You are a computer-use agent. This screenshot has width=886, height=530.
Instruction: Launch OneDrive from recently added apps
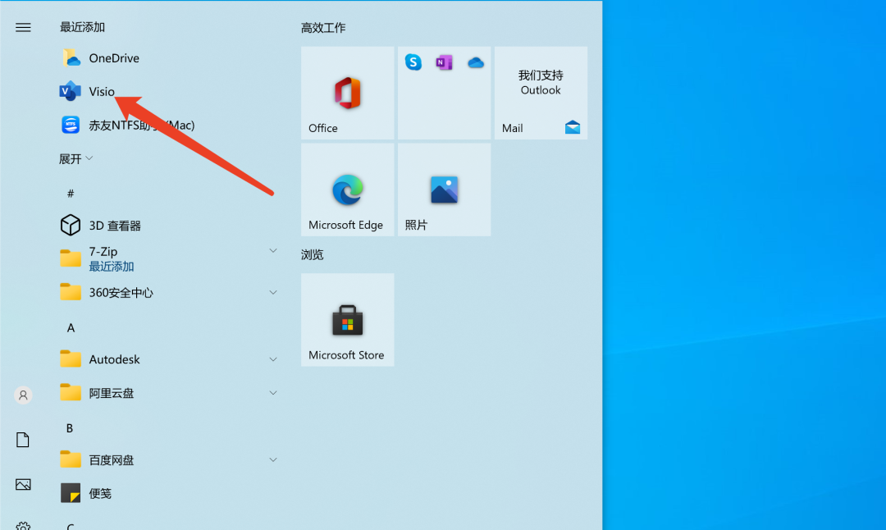point(113,58)
